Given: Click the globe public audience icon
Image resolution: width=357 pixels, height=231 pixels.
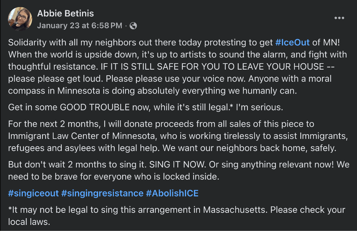Looking at the screenshot, I should coord(133,26).
